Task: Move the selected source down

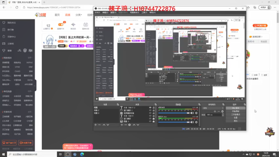Action: pyautogui.click(x=138, y=125)
